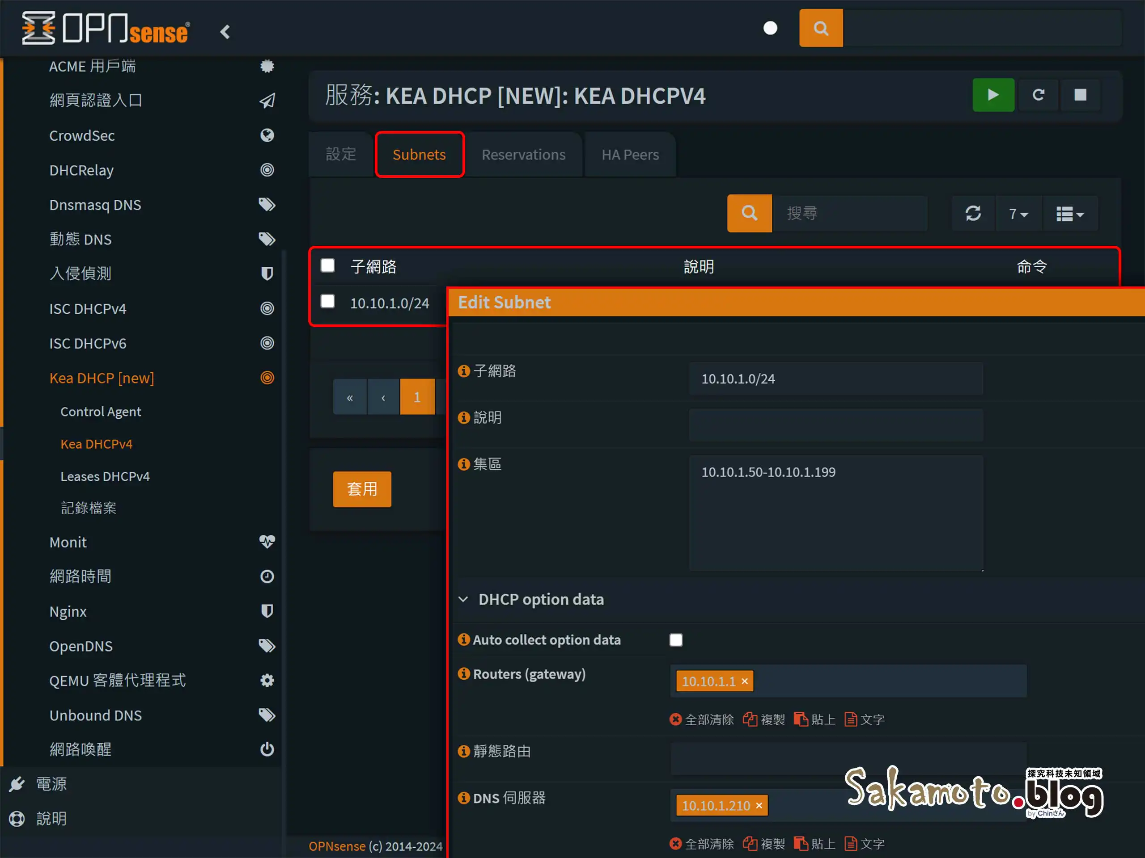Collapse the sidebar with the chevron icon
1145x858 pixels.
click(225, 32)
